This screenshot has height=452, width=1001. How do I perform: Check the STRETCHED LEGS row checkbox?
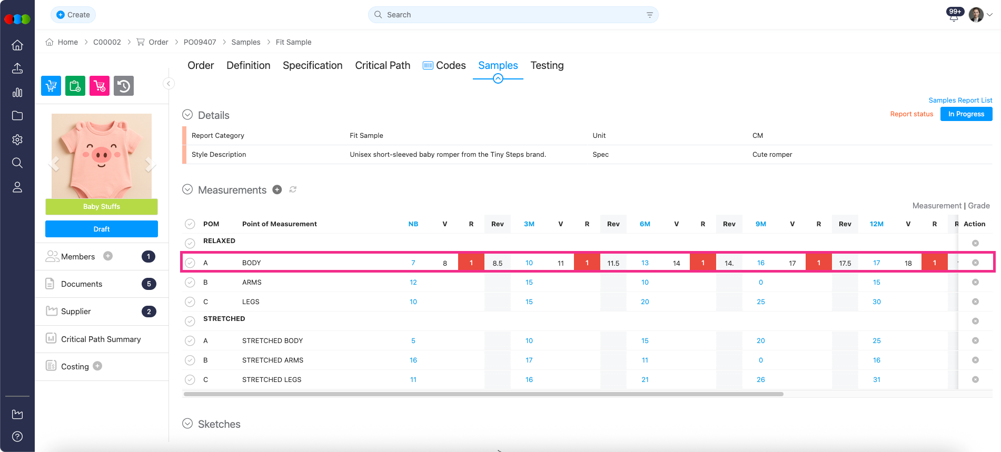click(x=190, y=380)
